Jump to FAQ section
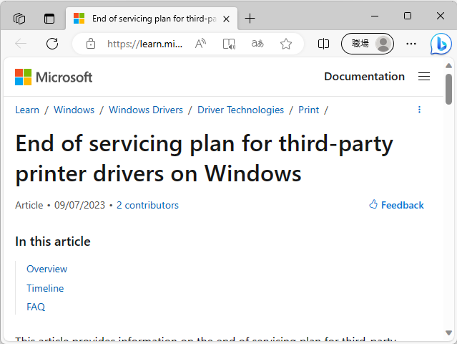 pos(36,307)
